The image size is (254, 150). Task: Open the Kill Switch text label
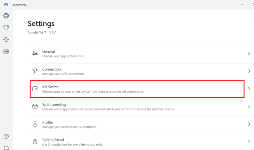(50, 87)
